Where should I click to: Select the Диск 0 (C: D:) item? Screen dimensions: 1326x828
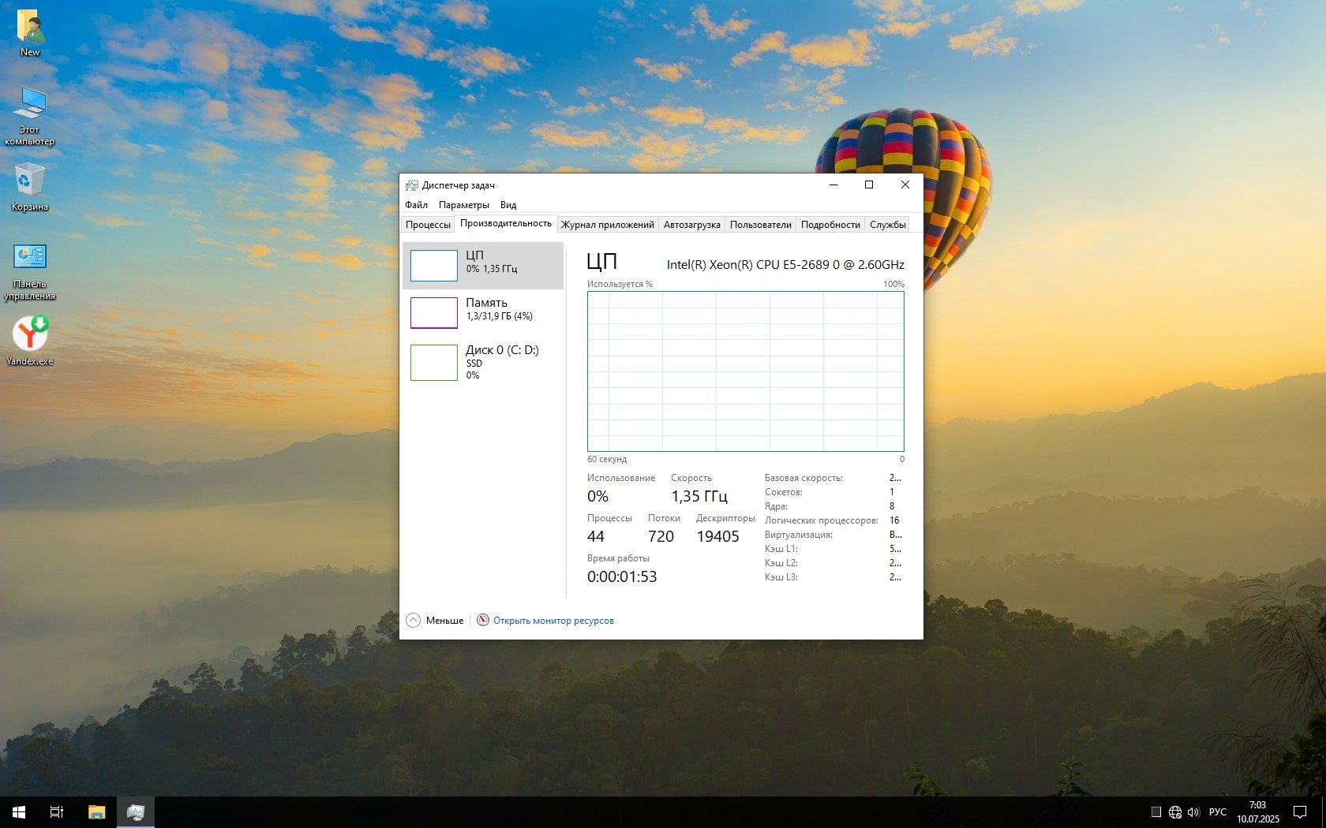[x=483, y=362]
